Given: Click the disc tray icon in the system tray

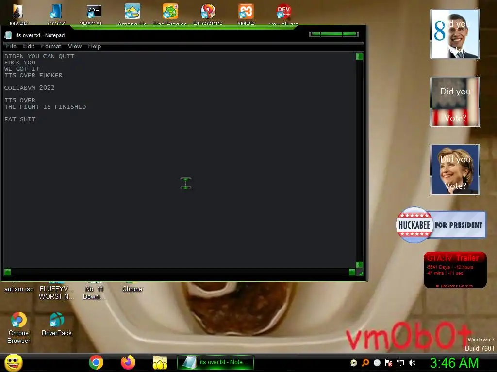Looking at the screenshot, I should click(x=354, y=363).
